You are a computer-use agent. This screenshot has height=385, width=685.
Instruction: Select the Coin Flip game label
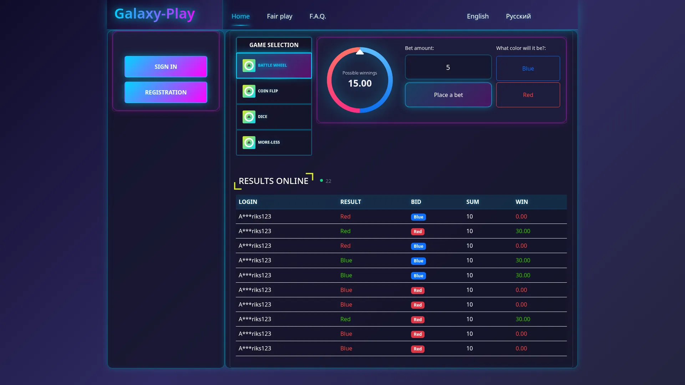(x=268, y=91)
